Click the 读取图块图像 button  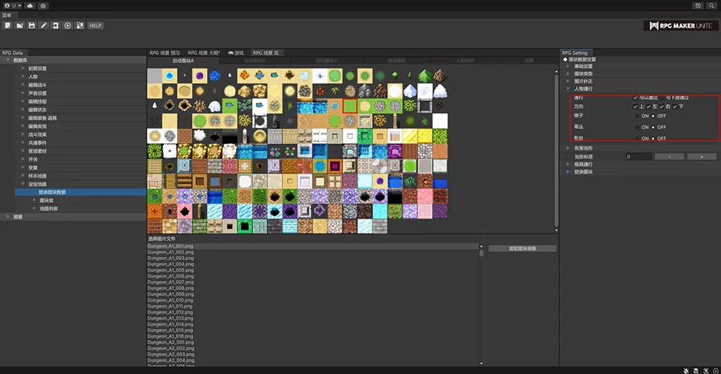(522, 249)
